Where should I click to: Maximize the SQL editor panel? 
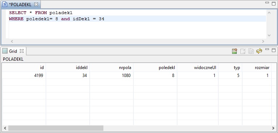pyautogui.click(x=274, y=4)
